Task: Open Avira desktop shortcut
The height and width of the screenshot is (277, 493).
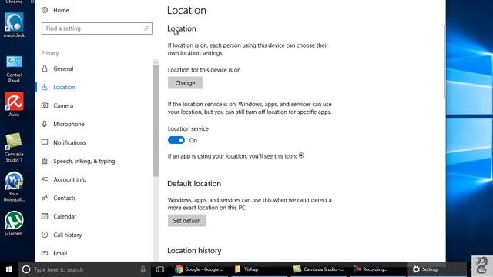Action: point(14,105)
